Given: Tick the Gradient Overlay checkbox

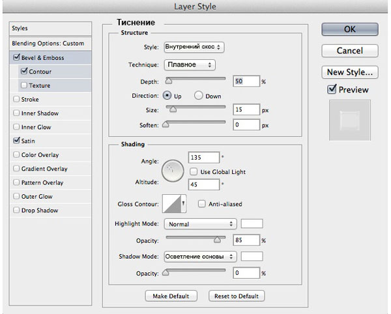Looking at the screenshot, I should tap(16, 169).
